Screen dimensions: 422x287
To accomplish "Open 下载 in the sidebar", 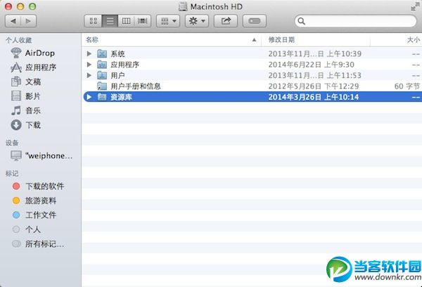I will click(x=26, y=125).
